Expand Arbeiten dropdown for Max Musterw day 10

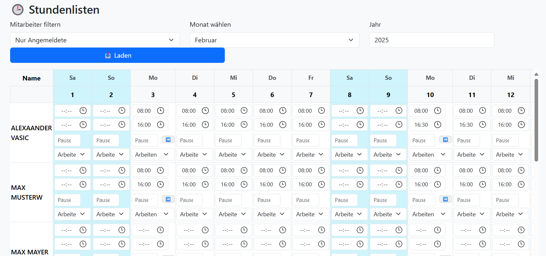pyautogui.click(x=429, y=214)
